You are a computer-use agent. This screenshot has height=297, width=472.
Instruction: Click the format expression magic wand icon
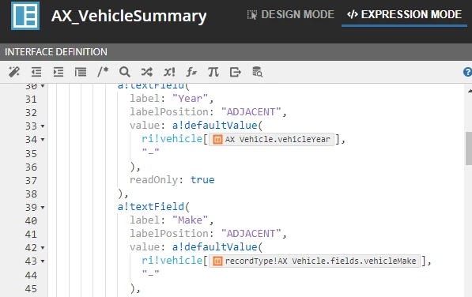(x=14, y=72)
